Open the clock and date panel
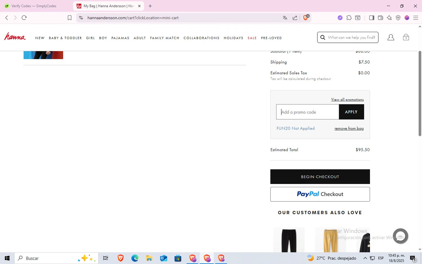Image resolution: width=422 pixels, height=264 pixels. click(x=396, y=258)
